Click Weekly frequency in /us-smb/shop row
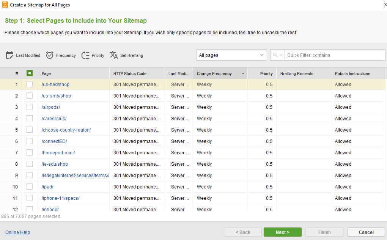This screenshot has height=240, width=387. point(205,96)
